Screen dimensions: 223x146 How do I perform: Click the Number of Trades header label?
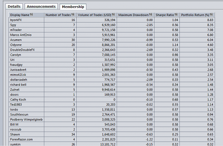point(58,15)
